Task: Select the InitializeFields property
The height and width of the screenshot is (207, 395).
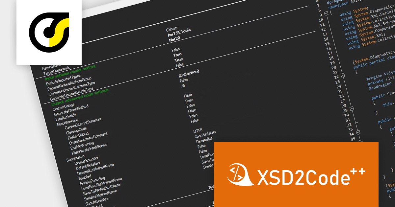Action: pos(66,117)
